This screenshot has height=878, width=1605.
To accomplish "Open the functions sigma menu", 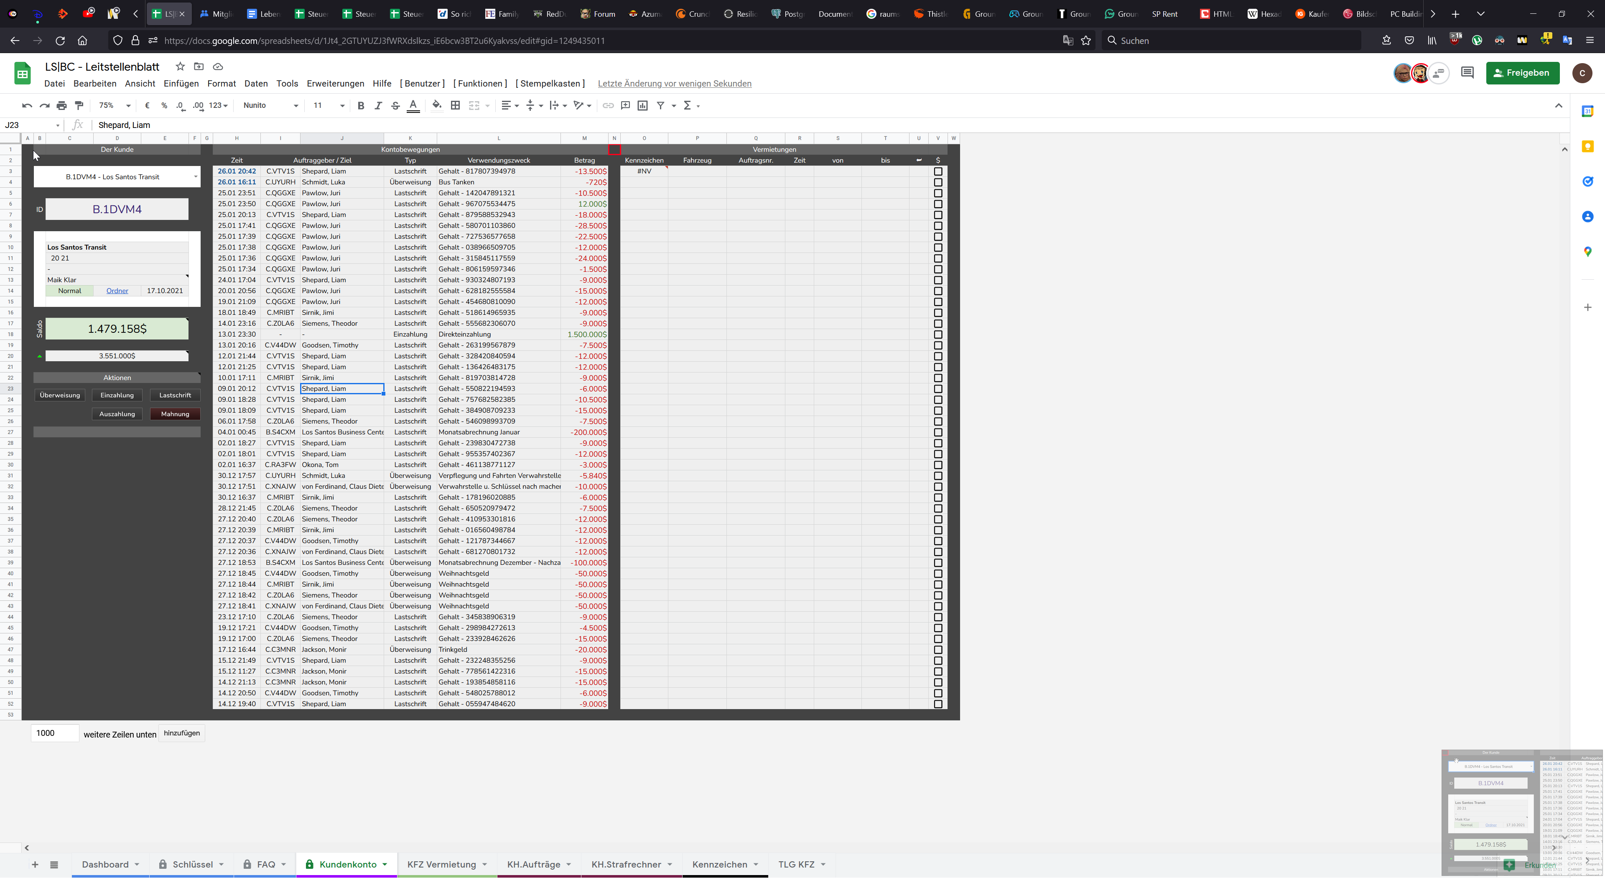I will point(688,105).
